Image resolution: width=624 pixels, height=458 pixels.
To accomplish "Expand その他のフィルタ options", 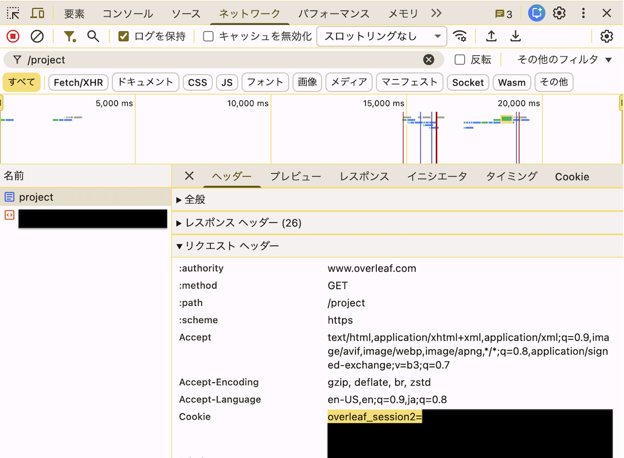I will pos(561,59).
